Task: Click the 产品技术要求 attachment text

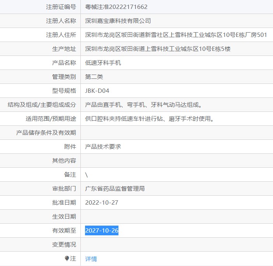Action: pyautogui.click(x=103, y=146)
